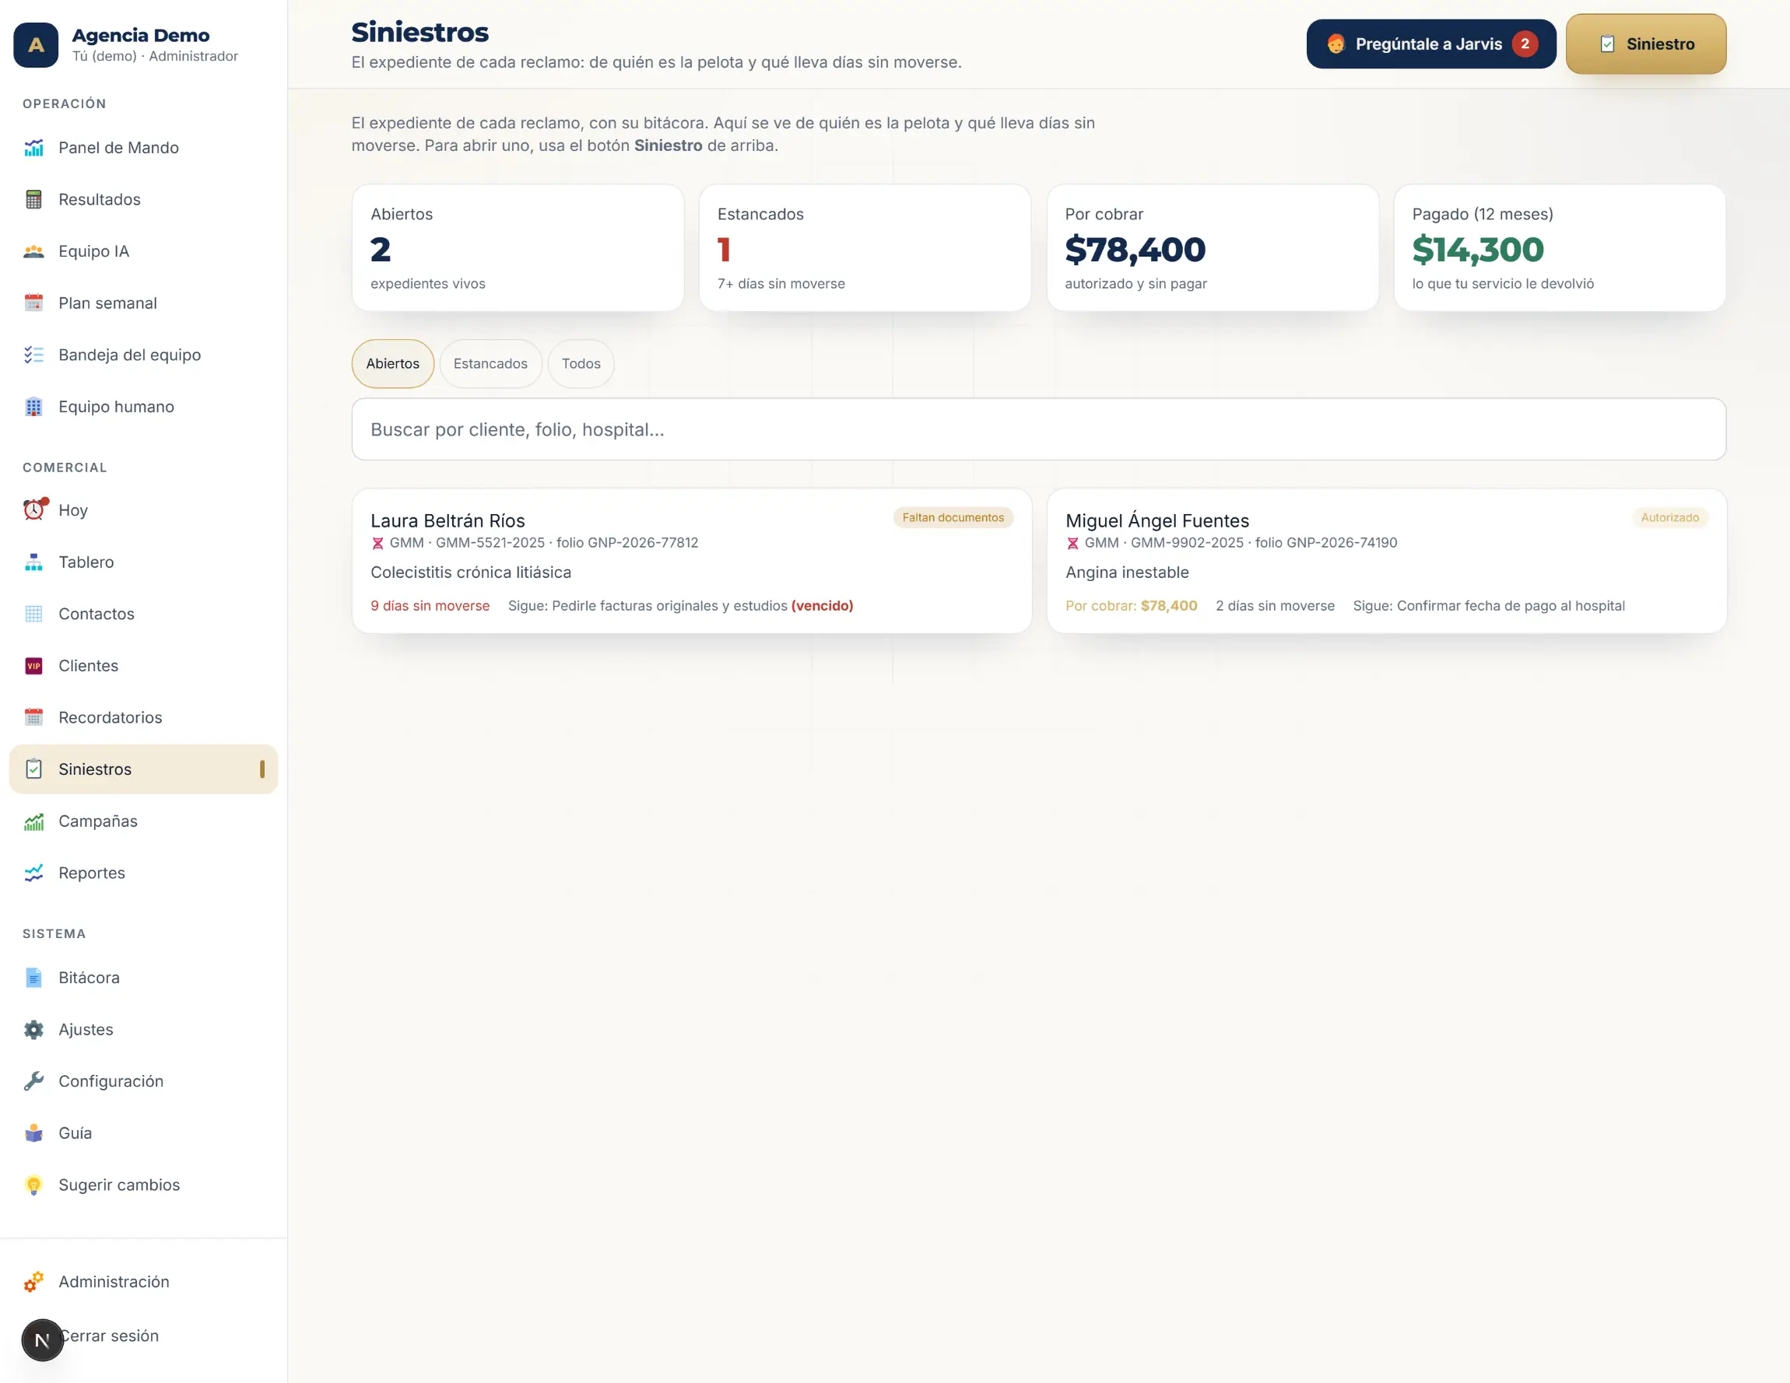Click the Sugerir cambios lightbulb icon

click(x=33, y=1185)
